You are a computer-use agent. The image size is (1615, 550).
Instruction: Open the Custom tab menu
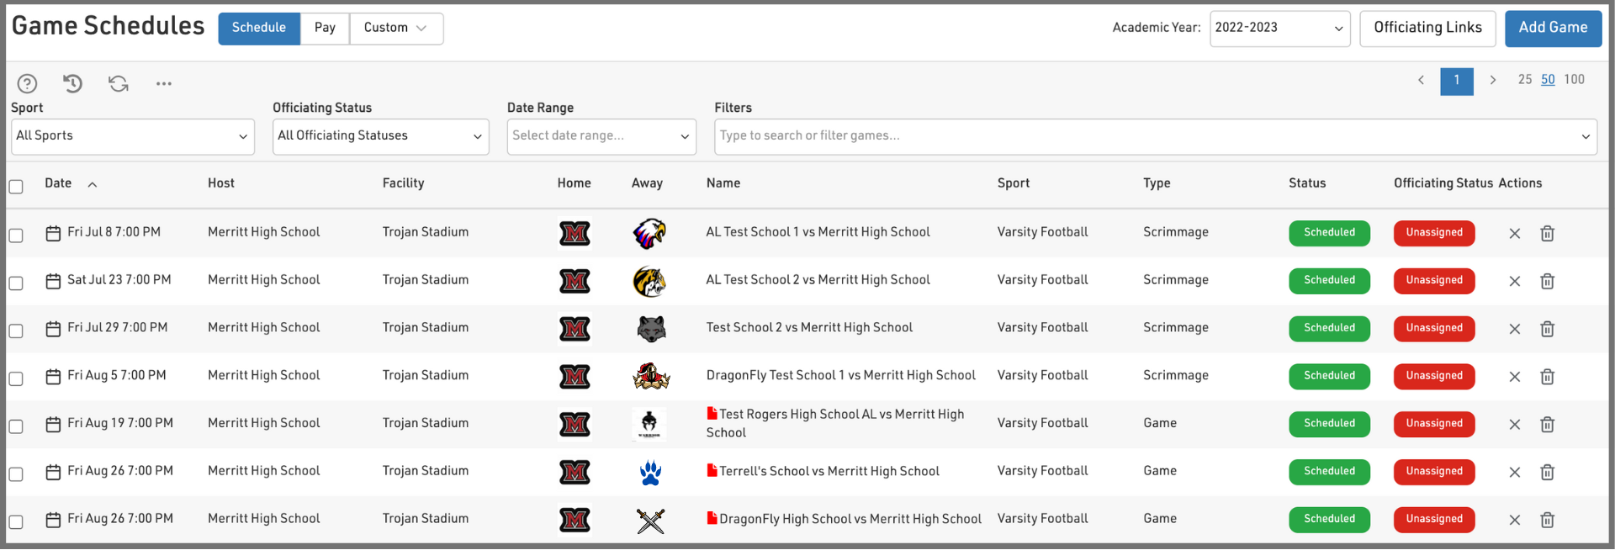coord(395,29)
